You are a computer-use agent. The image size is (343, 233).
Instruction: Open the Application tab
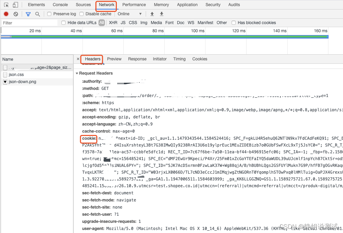point(187,5)
